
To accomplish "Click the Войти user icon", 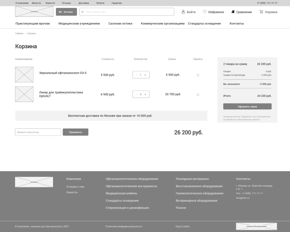I will click(183, 12).
